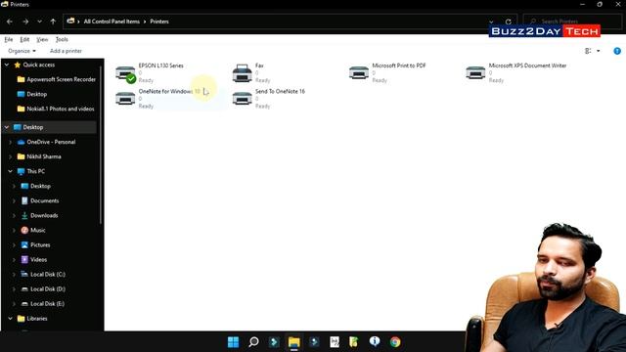Select the EPSON L130 Series printer icon
Image resolution: width=626 pixels, height=352 pixels.
[x=125, y=74]
